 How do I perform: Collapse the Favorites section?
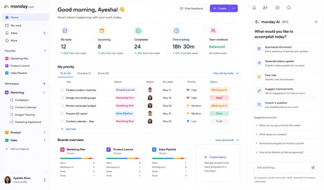45,51
